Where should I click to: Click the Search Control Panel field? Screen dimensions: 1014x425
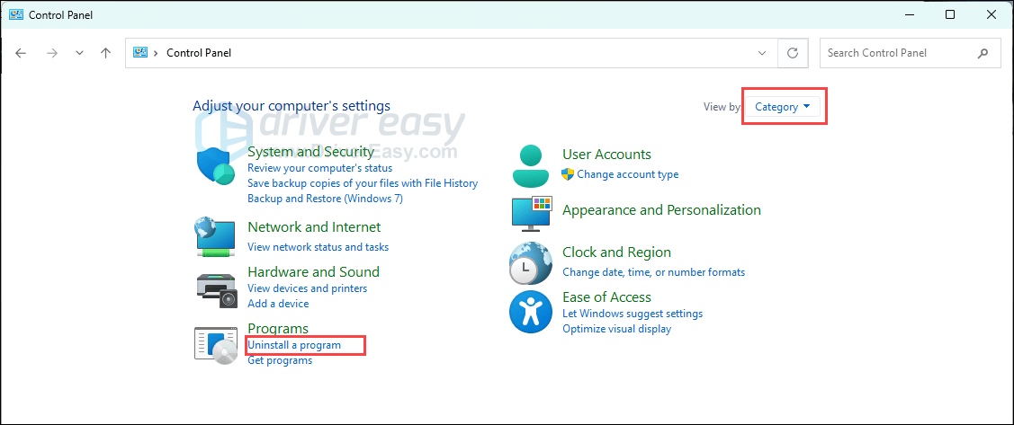[898, 53]
